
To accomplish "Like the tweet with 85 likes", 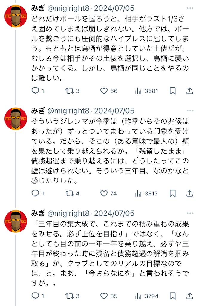I will (104, 296).
